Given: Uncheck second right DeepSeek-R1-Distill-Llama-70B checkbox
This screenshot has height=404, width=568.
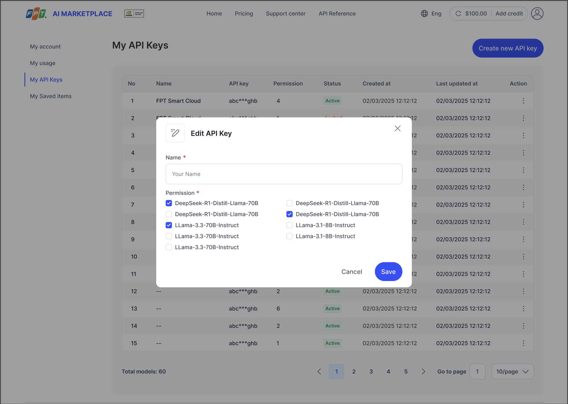Looking at the screenshot, I should pos(289,214).
